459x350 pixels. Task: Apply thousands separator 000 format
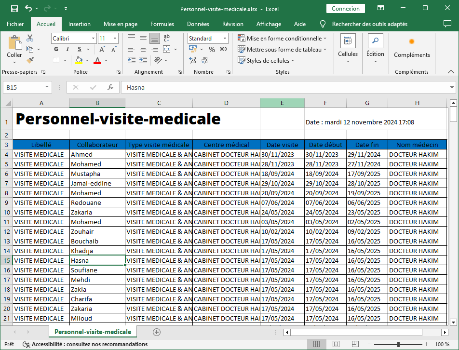coord(223,50)
